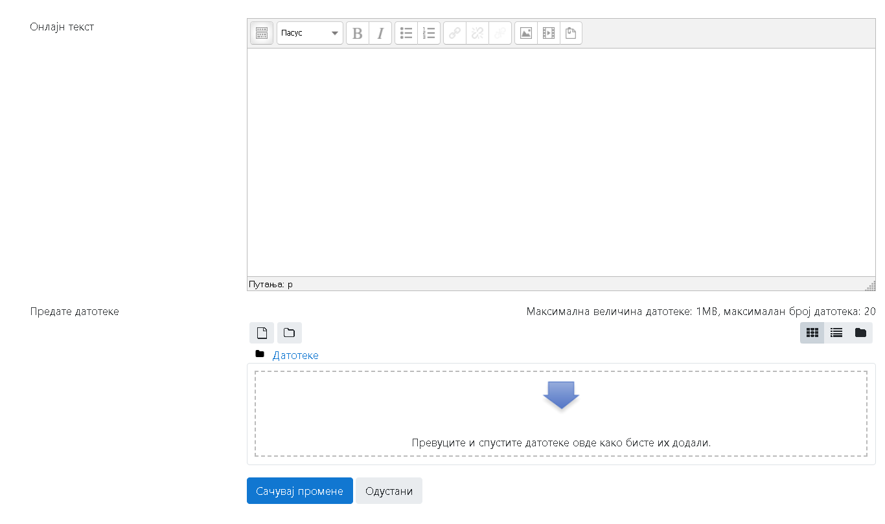Click the unlink icon in the toolbar

click(x=477, y=33)
